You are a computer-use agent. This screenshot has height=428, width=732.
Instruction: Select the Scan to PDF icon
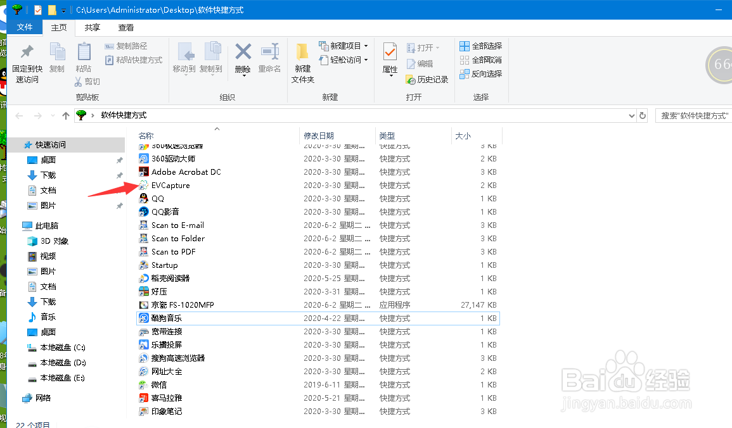click(x=144, y=252)
